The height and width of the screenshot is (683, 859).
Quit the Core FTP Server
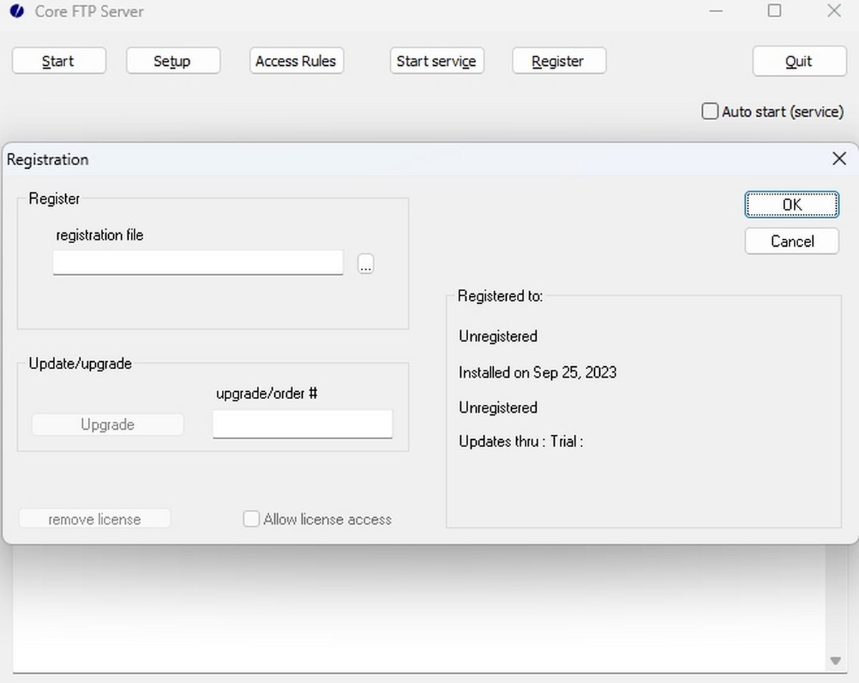pos(799,61)
